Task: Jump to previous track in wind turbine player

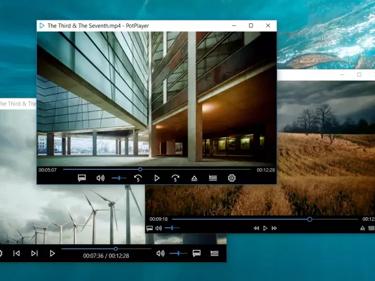Action: (x=16, y=253)
